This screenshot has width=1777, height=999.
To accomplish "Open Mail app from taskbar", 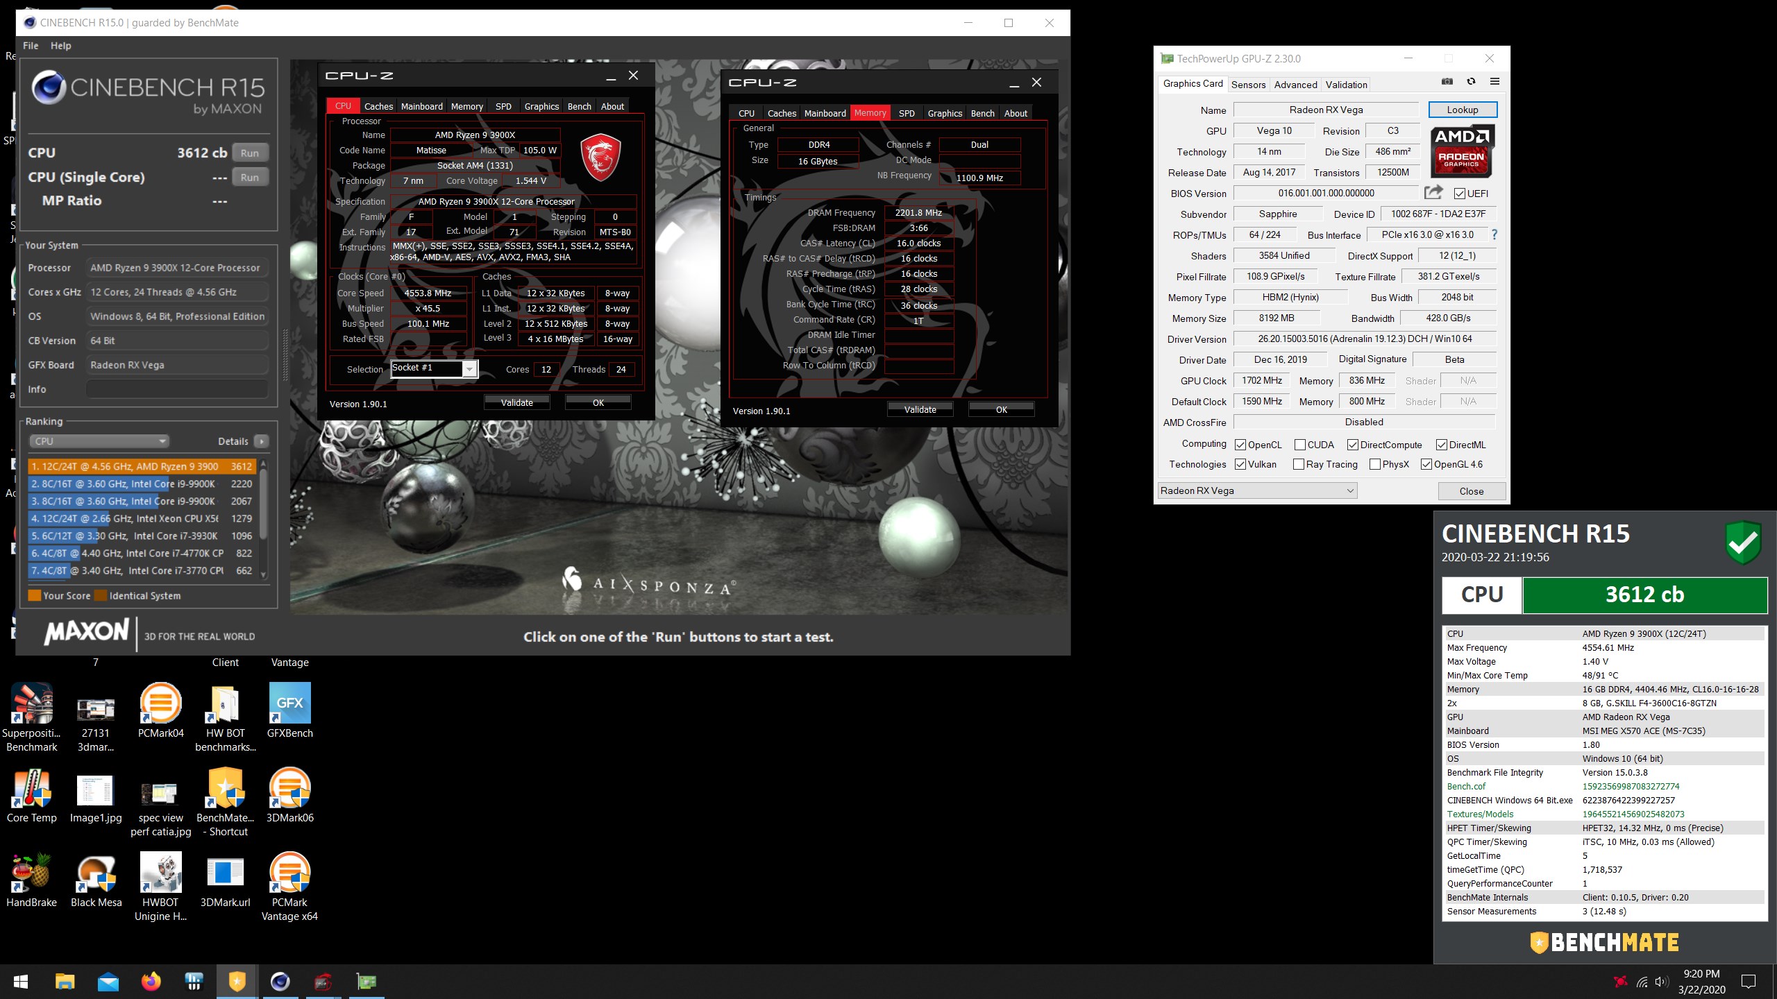I will click(108, 981).
